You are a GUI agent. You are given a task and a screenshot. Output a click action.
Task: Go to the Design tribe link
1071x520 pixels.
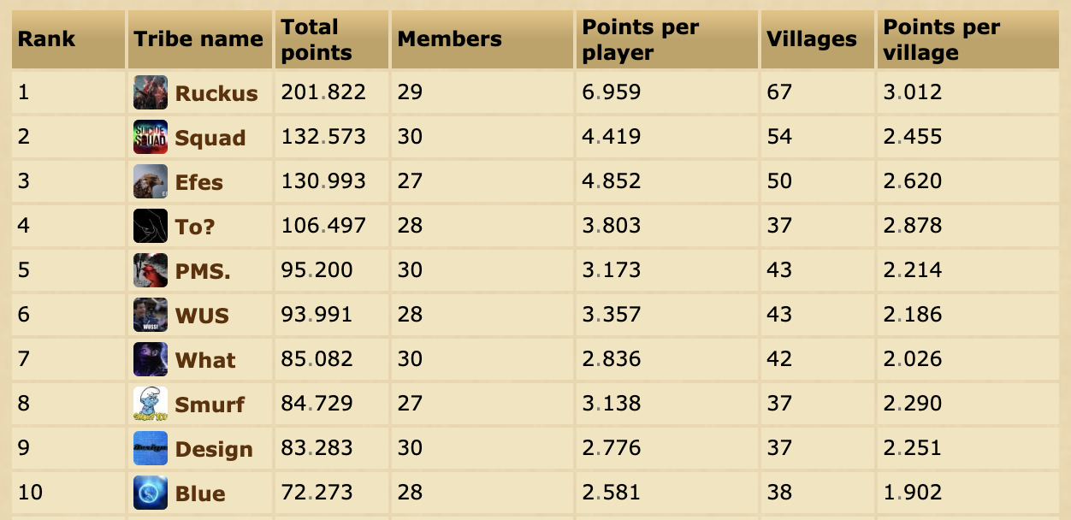[x=214, y=449]
